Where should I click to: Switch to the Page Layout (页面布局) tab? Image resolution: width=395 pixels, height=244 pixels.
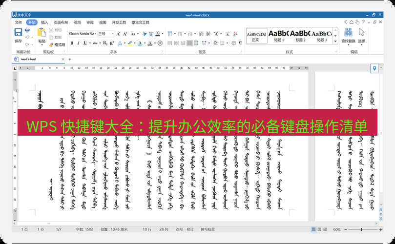[61, 22]
